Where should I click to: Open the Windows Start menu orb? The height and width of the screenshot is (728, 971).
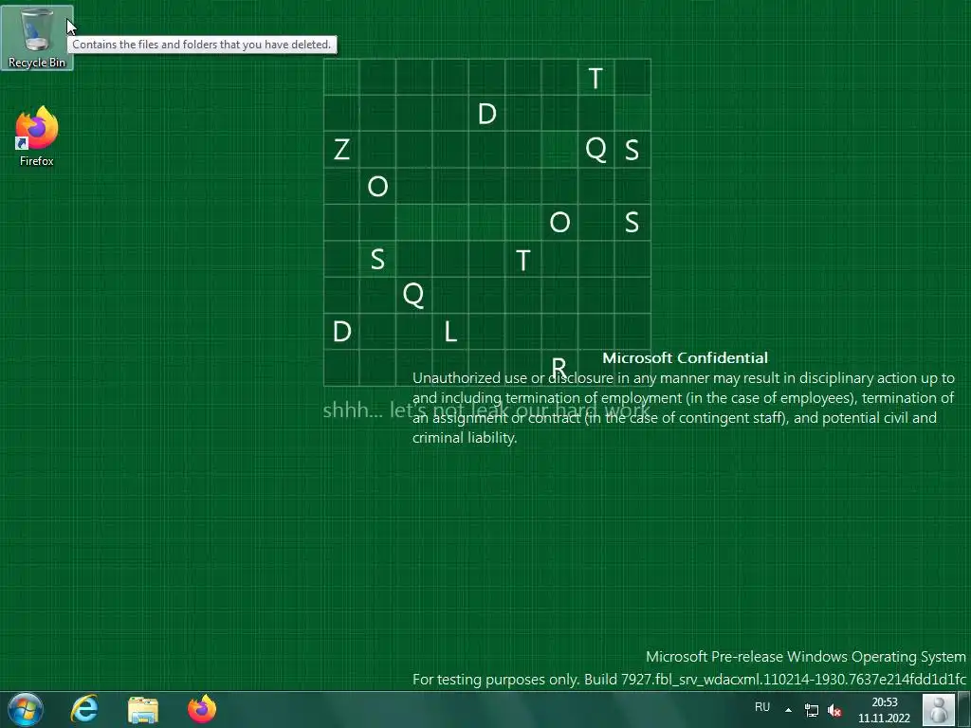pos(25,709)
